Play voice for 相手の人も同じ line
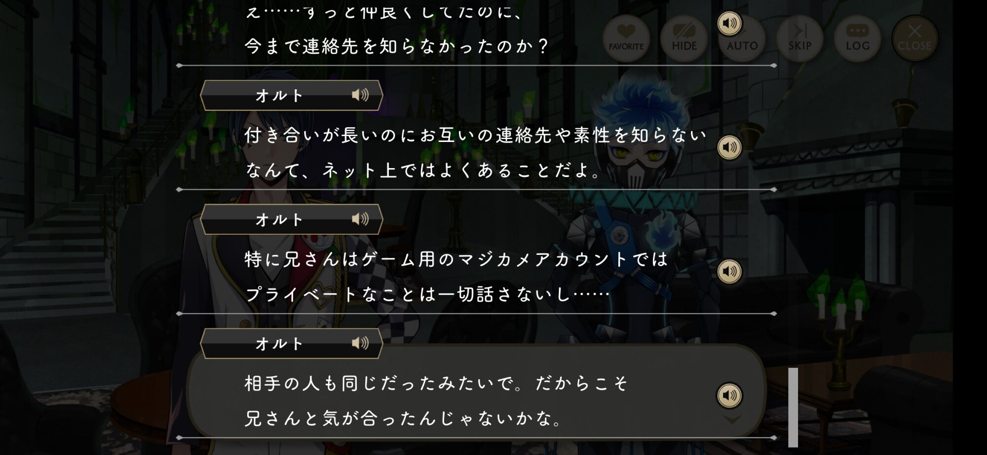987x455 pixels. (x=729, y=395)
